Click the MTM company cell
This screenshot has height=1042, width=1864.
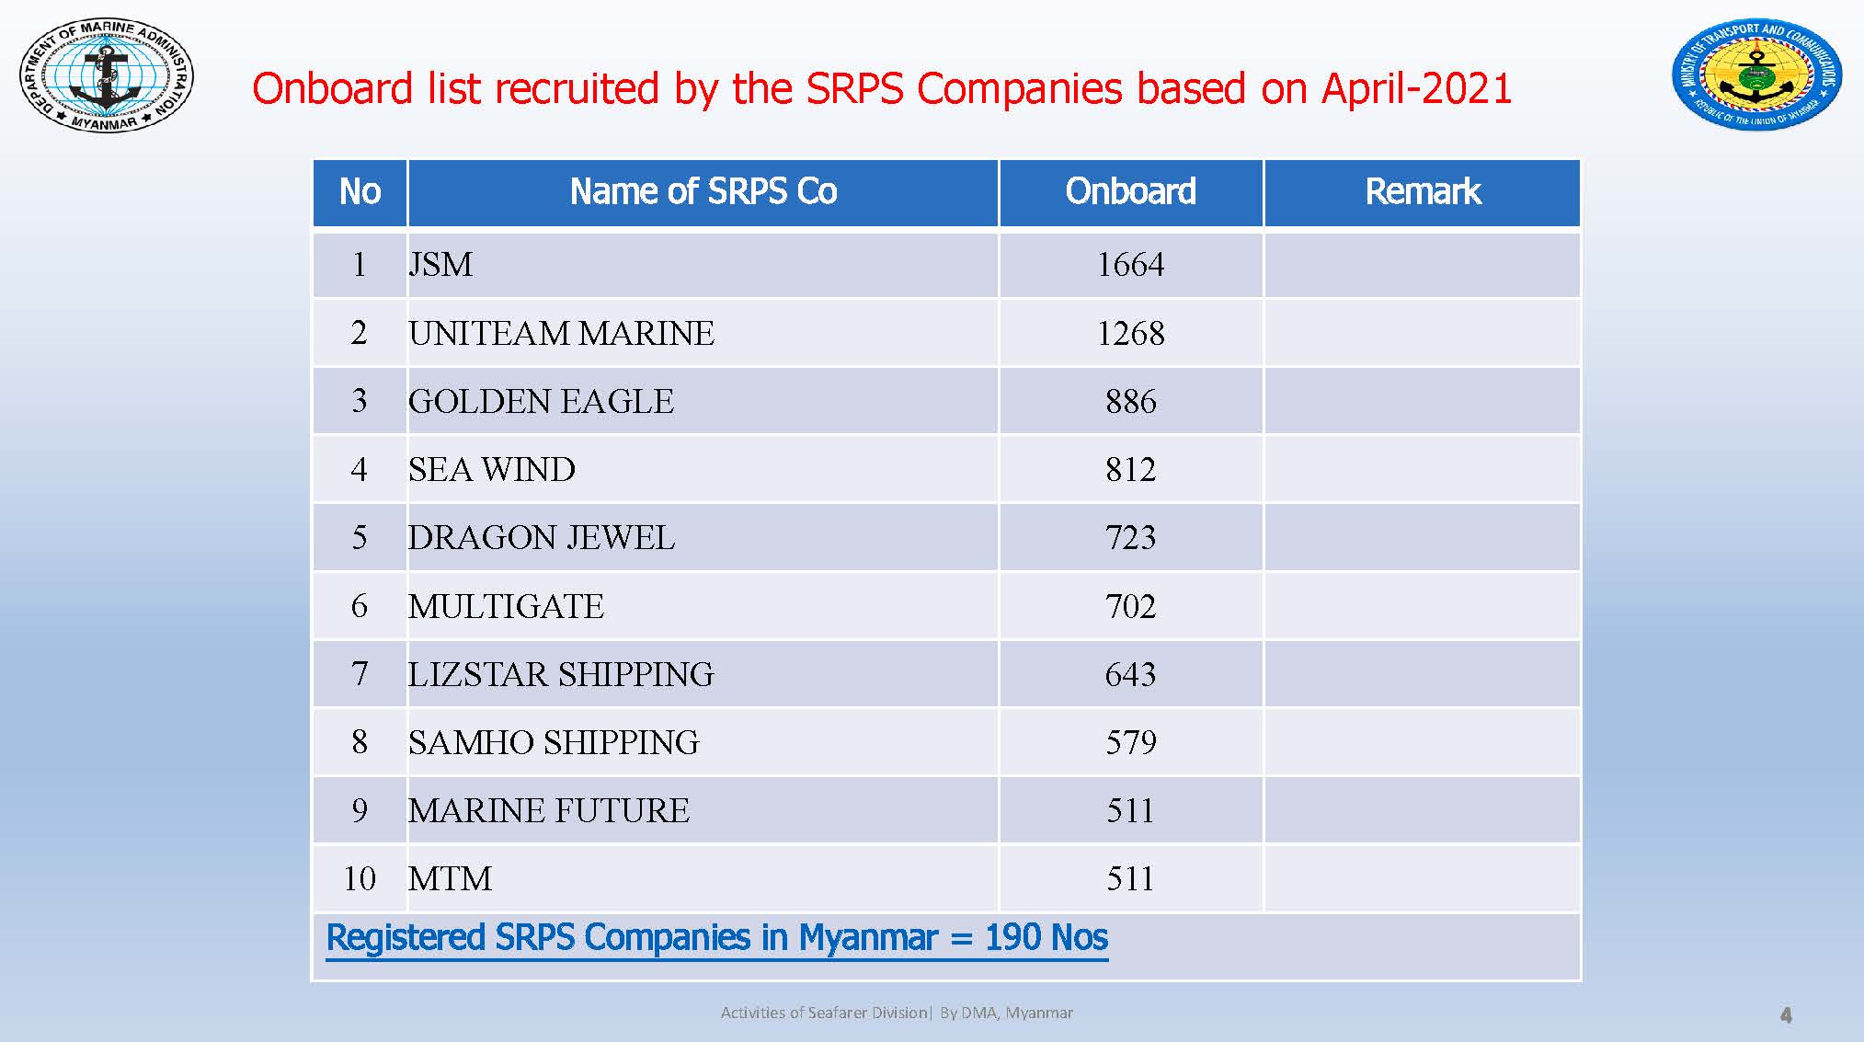(x=450, y=878)
